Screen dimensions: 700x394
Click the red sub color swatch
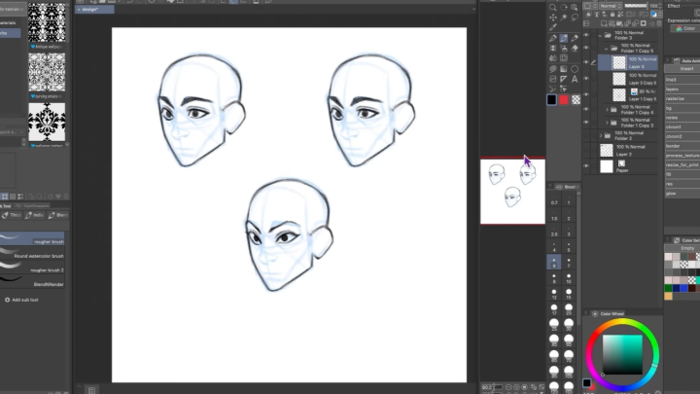(x=563, y=99)
